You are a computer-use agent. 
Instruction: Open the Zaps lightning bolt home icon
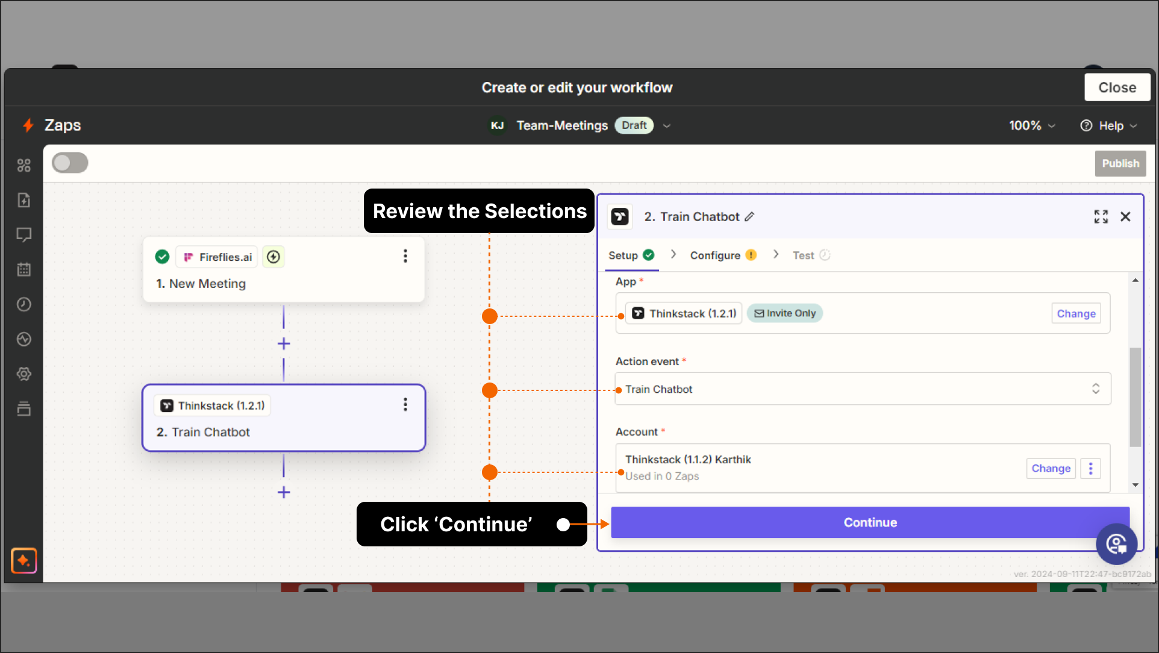click(28, 125)
